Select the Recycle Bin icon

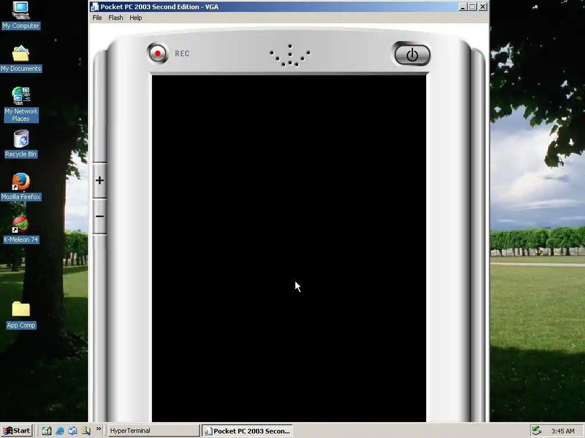[21, 144]
